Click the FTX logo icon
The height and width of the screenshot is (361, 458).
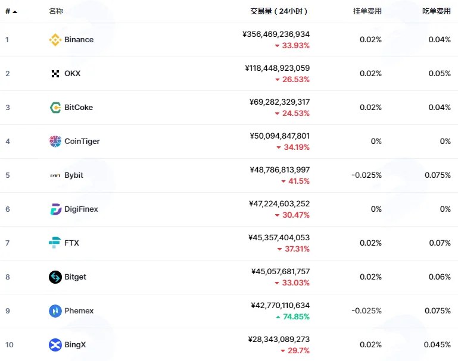(x=55, y=243)
